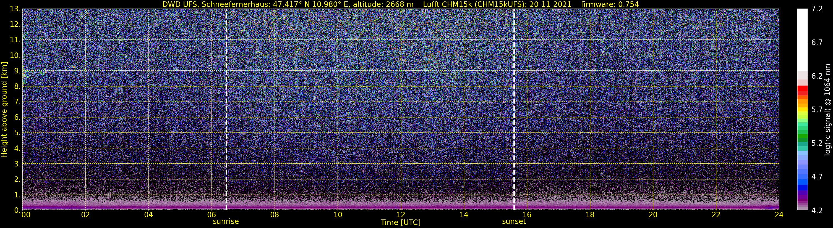833x228 pixels.
Task: Click the '10.' height tick label
Action: click(15, 55)
